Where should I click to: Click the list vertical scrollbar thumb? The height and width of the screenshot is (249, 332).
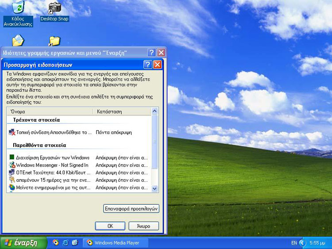(x=154, y=142)
